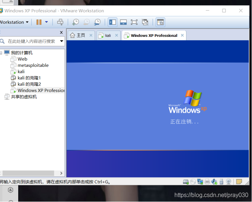The height and width of the screenshot is (202, 252).
Task: Open the Workstation menu
Action: pos(14,22)
